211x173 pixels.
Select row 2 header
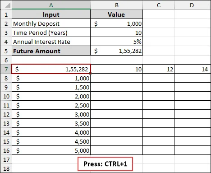(6, 23)
